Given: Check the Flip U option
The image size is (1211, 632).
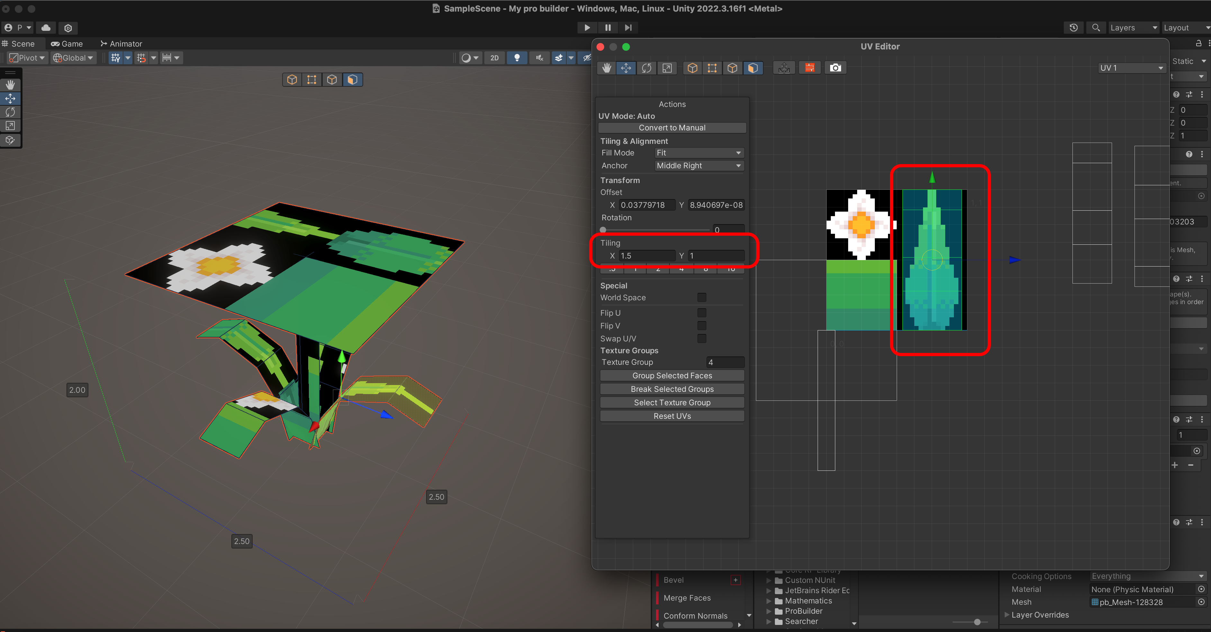Looking at the screenshot, I should [x=701, y=313].
